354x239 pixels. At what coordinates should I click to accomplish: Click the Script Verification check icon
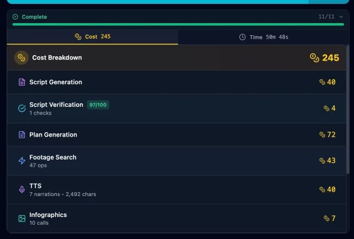point(22,108)
